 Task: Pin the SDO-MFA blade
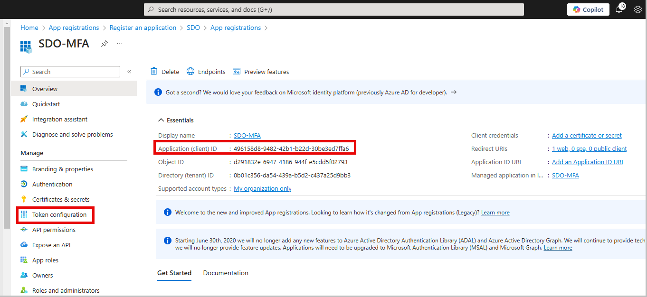104,44
